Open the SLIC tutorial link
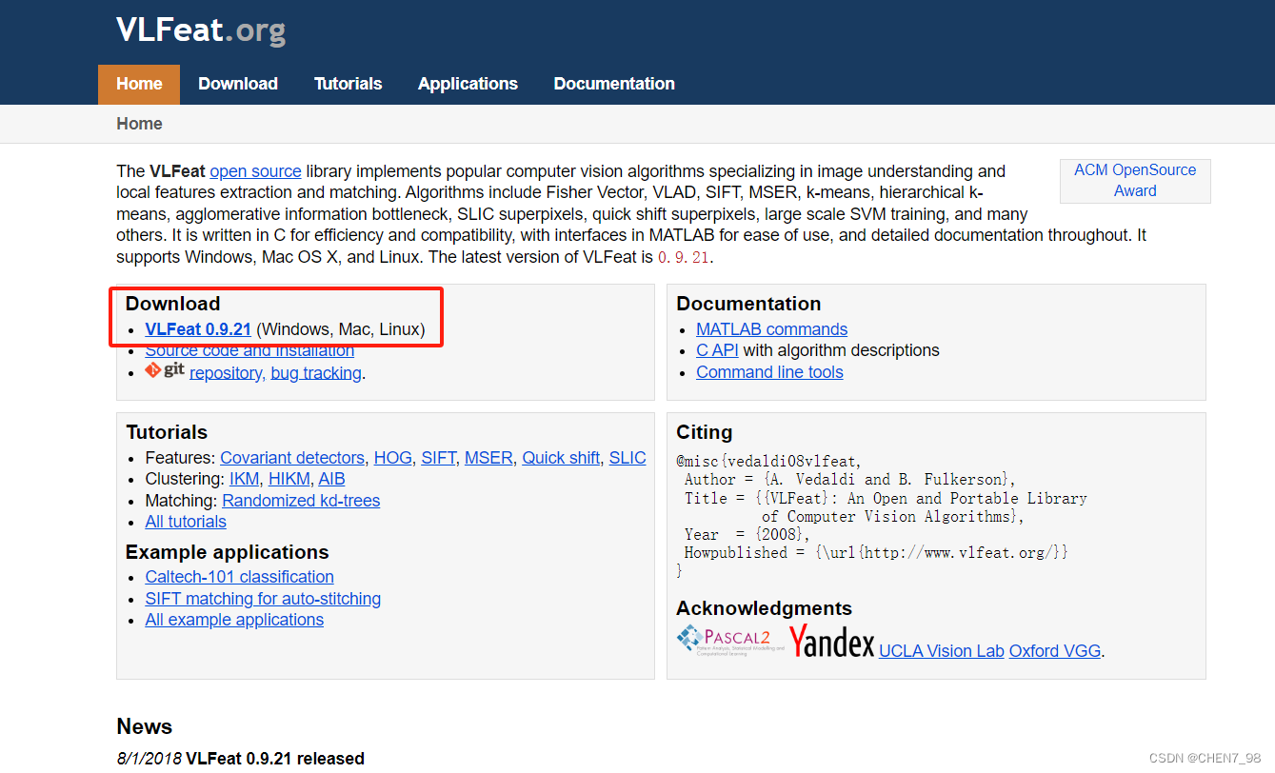 628,458
